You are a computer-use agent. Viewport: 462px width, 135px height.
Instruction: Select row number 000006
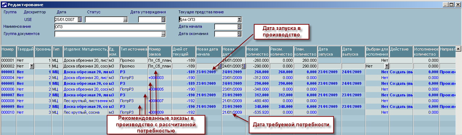pos(8,89)
